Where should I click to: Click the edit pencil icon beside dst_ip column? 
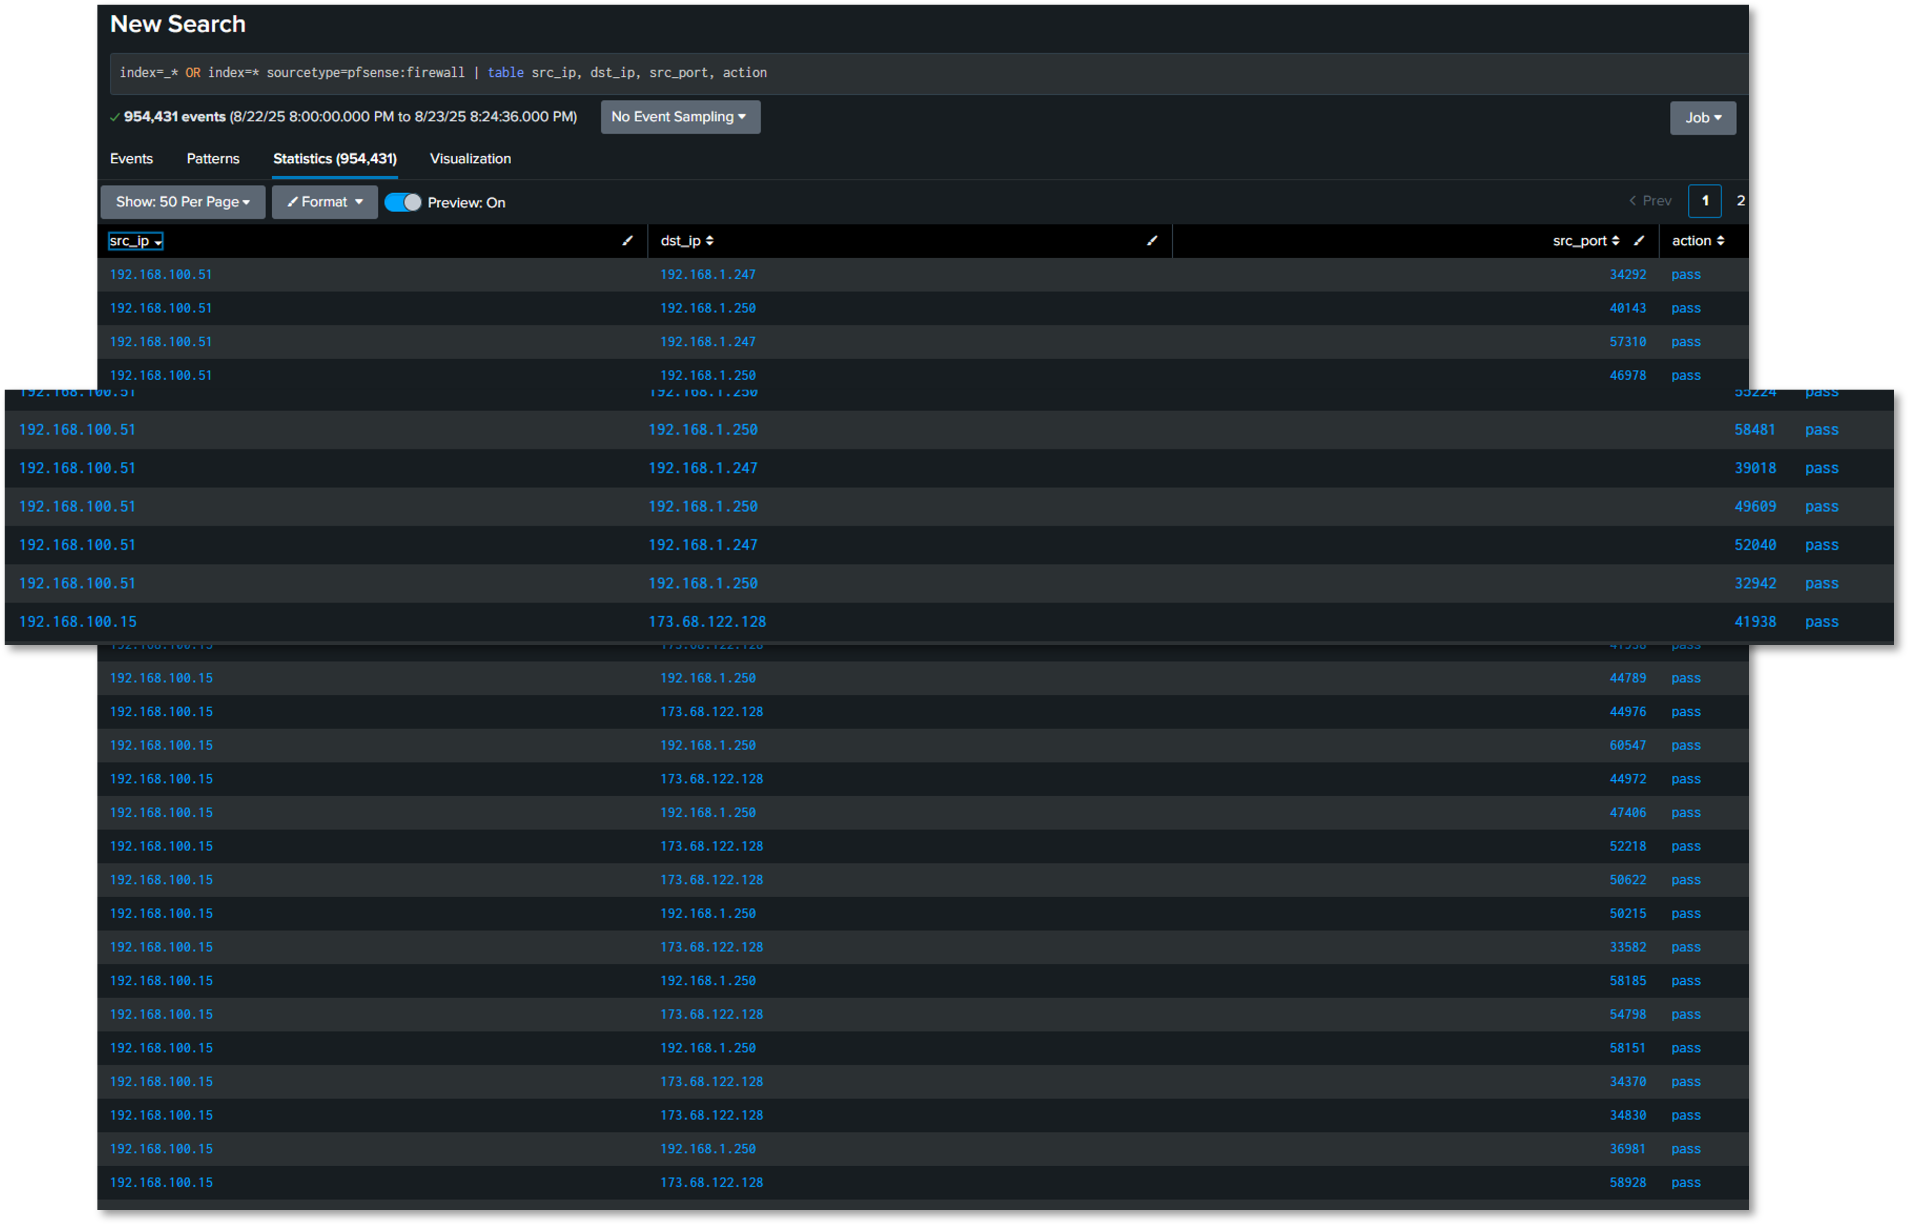click(1152, 241)
